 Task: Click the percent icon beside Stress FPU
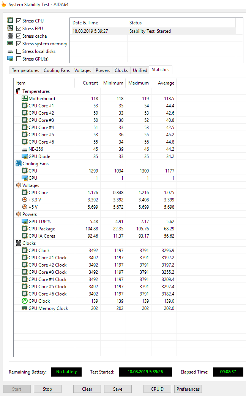click(10, 28)
